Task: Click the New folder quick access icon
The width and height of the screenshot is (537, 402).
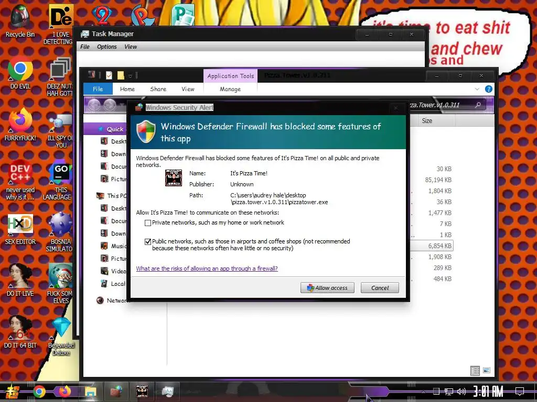Action: point(121,75)
